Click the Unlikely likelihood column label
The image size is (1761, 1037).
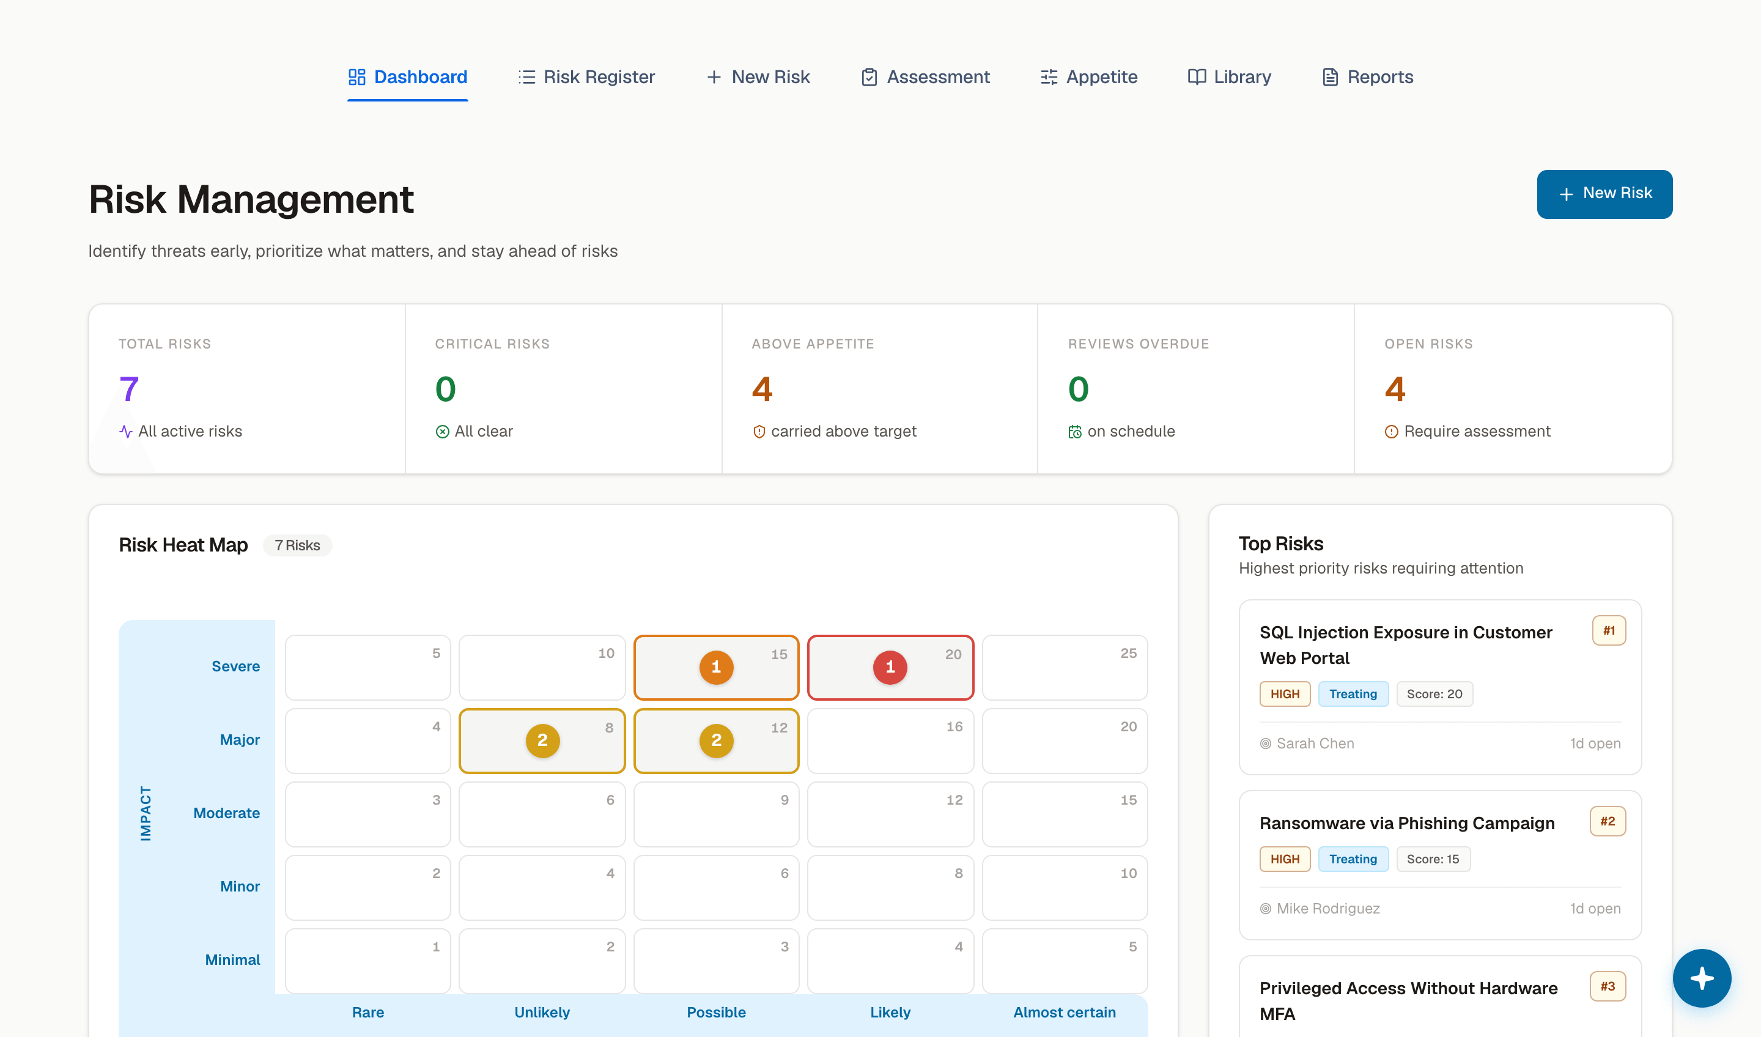542,1013
